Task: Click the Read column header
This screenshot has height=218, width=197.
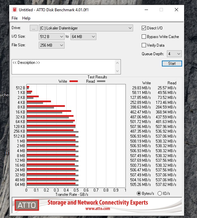Action: click(172, 83)
